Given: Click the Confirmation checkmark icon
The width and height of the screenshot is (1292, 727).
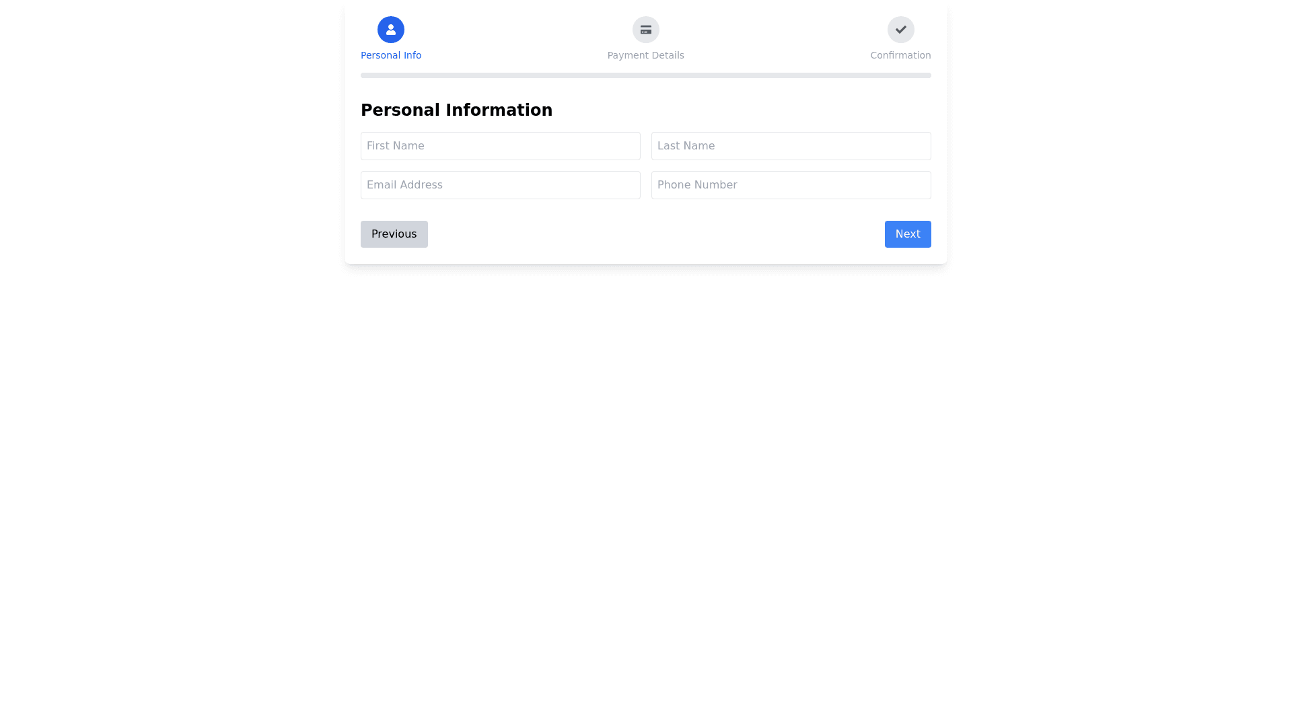Looking at the screenshot, I should [900, 30].
